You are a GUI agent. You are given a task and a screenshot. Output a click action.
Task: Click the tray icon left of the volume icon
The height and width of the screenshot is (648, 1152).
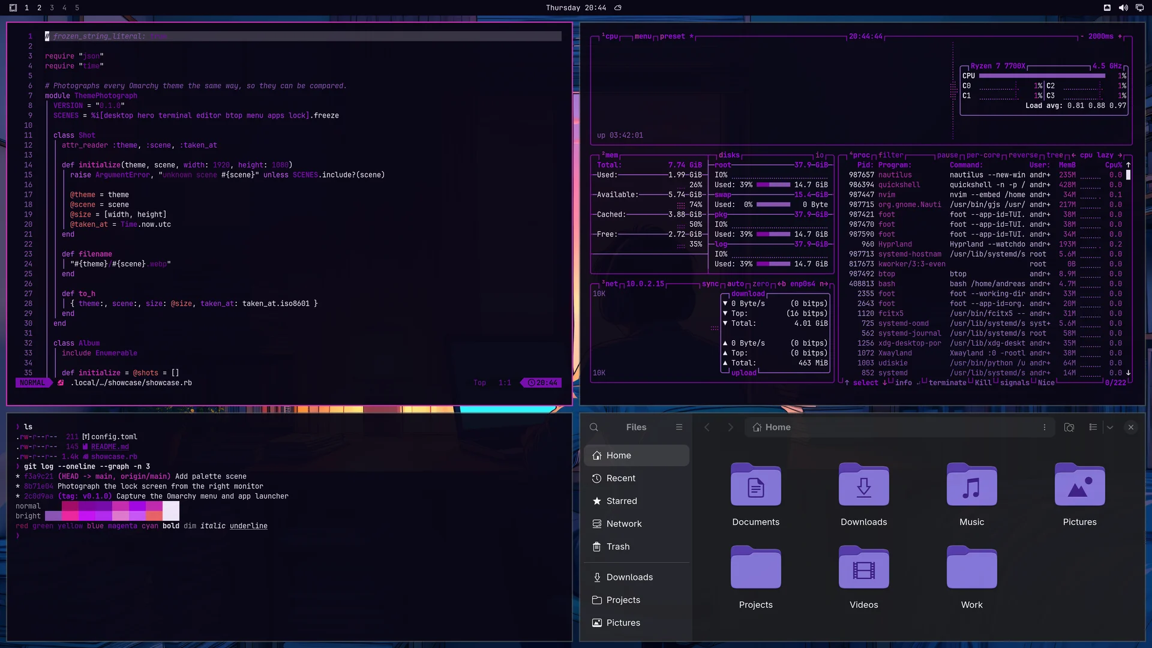(x=1107, y=8)
